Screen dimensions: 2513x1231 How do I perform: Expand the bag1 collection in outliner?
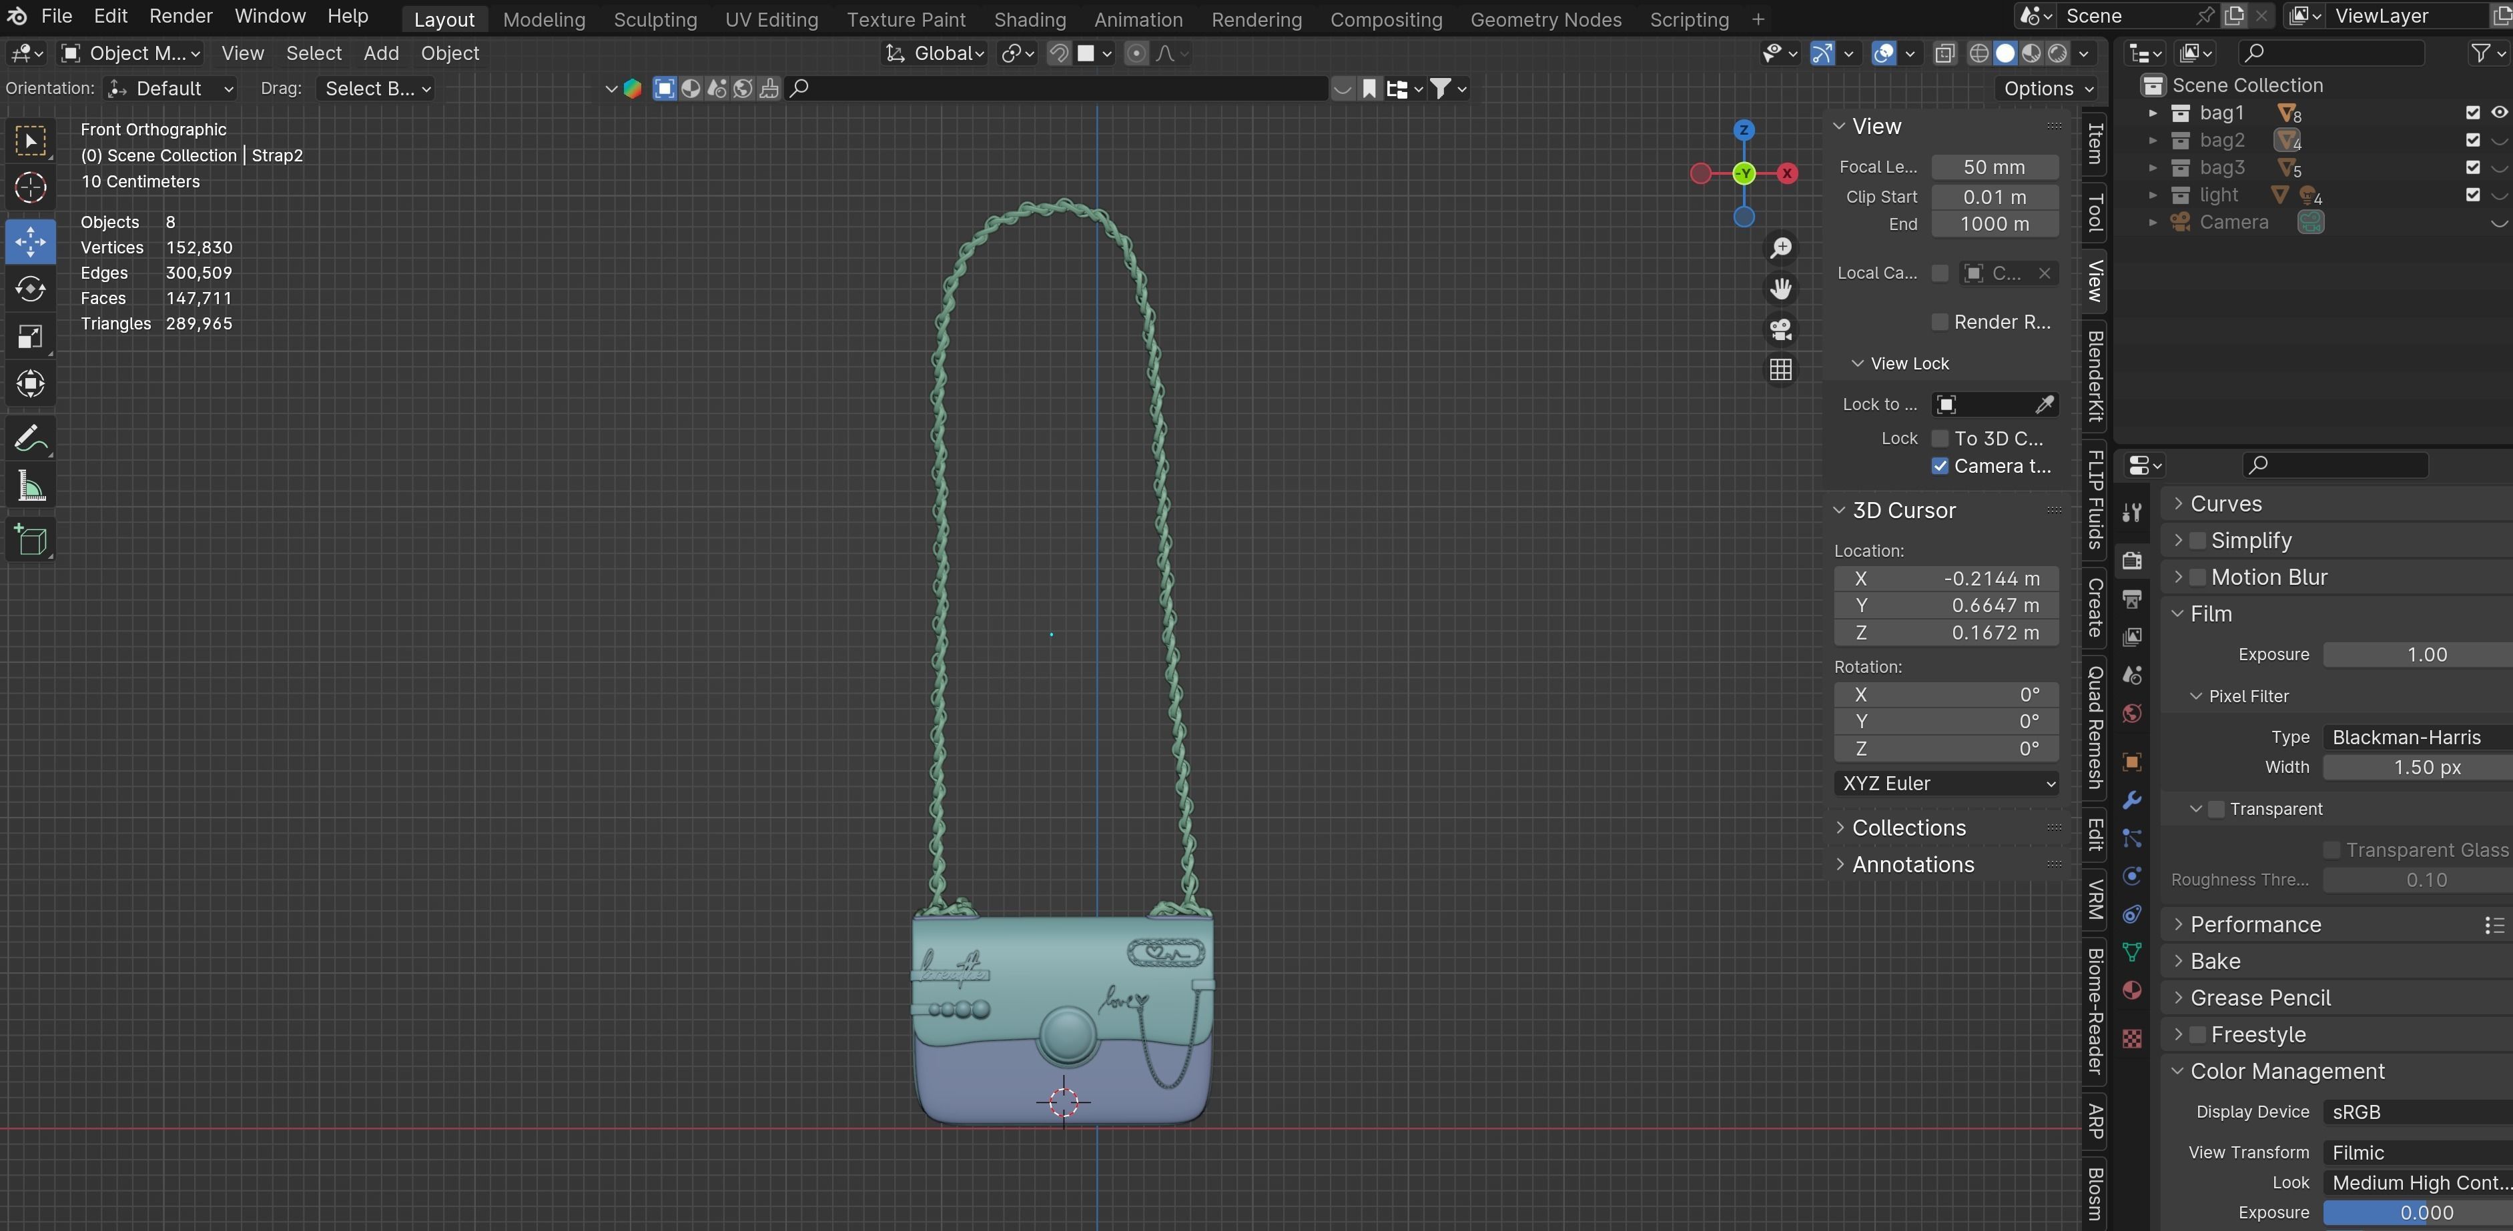tap(2152, 113)
